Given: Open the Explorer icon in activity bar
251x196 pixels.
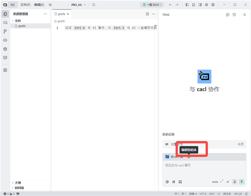Looking at the screenshot, I should [5, 14].
